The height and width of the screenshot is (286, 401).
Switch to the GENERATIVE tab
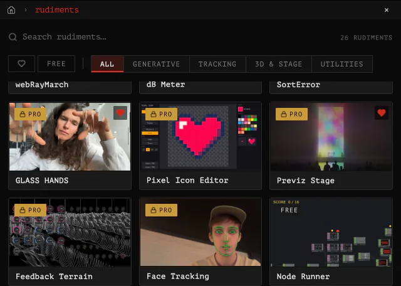tap(156, 64)
